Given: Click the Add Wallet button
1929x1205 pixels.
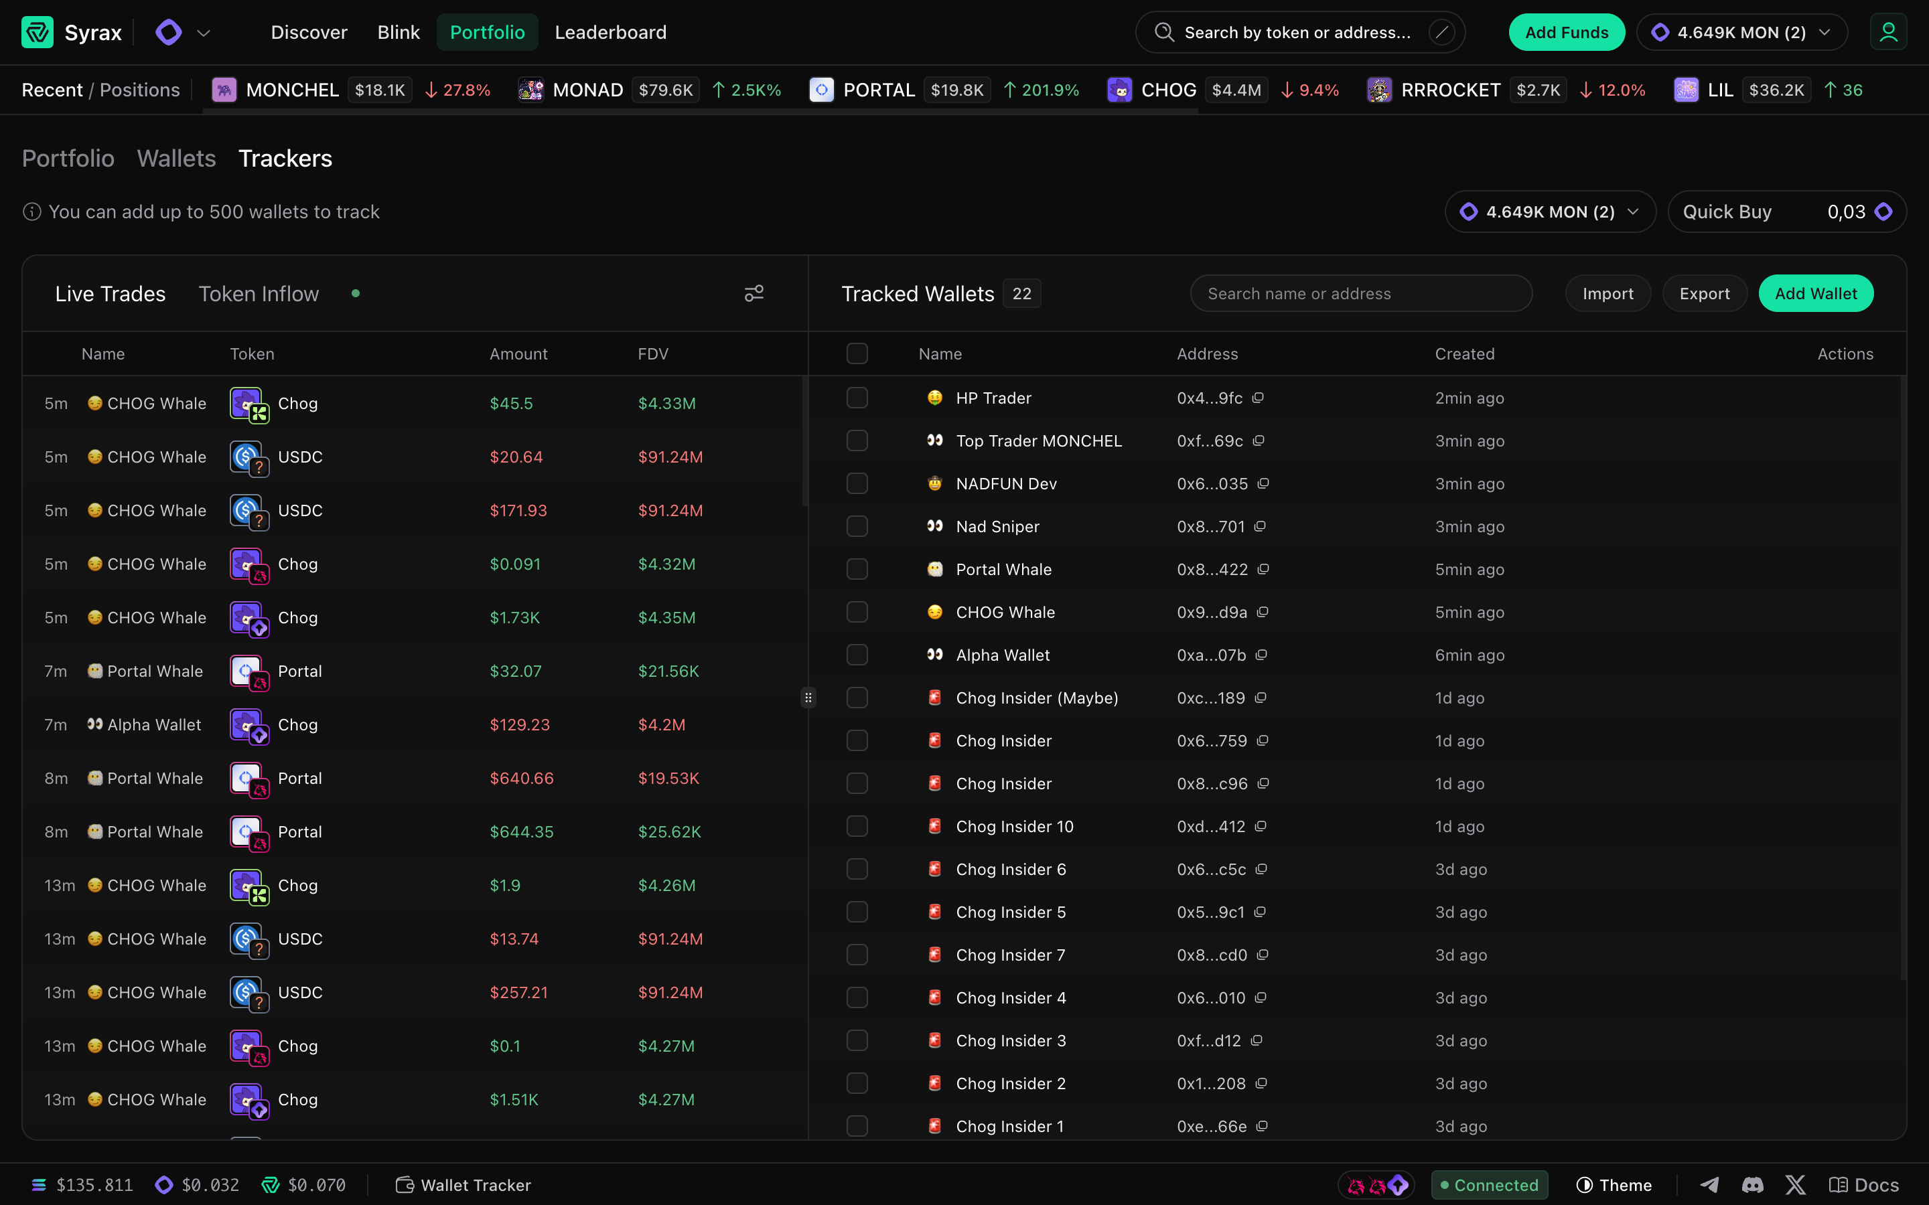Looking at the screenshot, I should tap(1815, 294).
